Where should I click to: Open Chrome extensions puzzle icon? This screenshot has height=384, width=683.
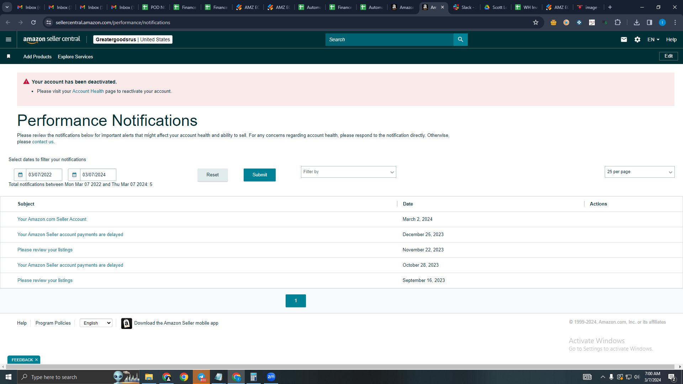tap(618, 22)
